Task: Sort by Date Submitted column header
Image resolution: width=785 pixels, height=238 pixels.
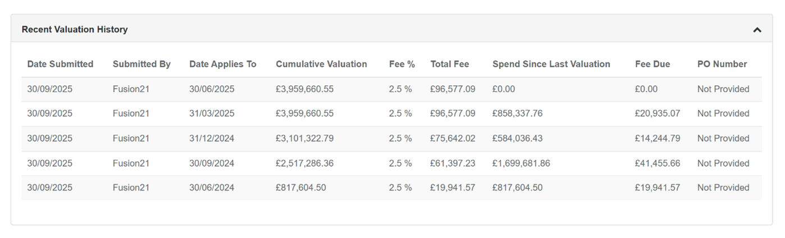Action: (60, 64)
